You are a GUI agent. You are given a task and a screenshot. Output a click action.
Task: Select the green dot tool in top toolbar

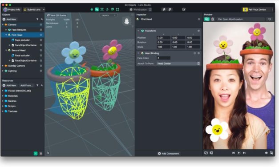92,9
